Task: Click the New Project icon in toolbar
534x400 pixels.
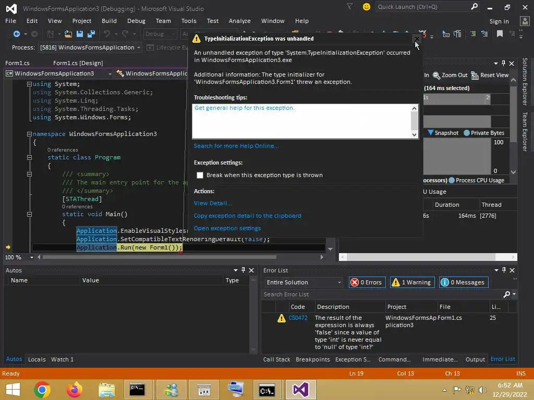Action: [x=51, y=34]
